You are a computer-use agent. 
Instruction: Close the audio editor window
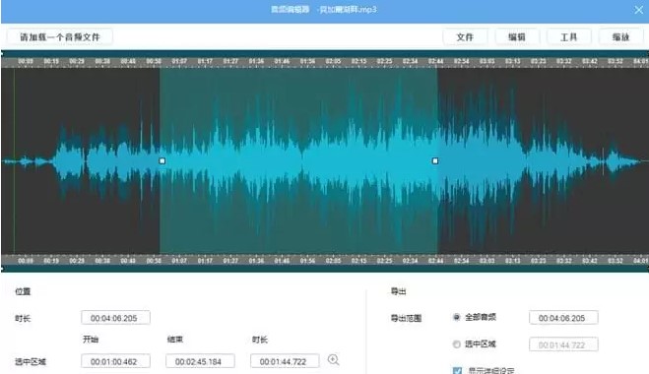click(x=638, y=10)
